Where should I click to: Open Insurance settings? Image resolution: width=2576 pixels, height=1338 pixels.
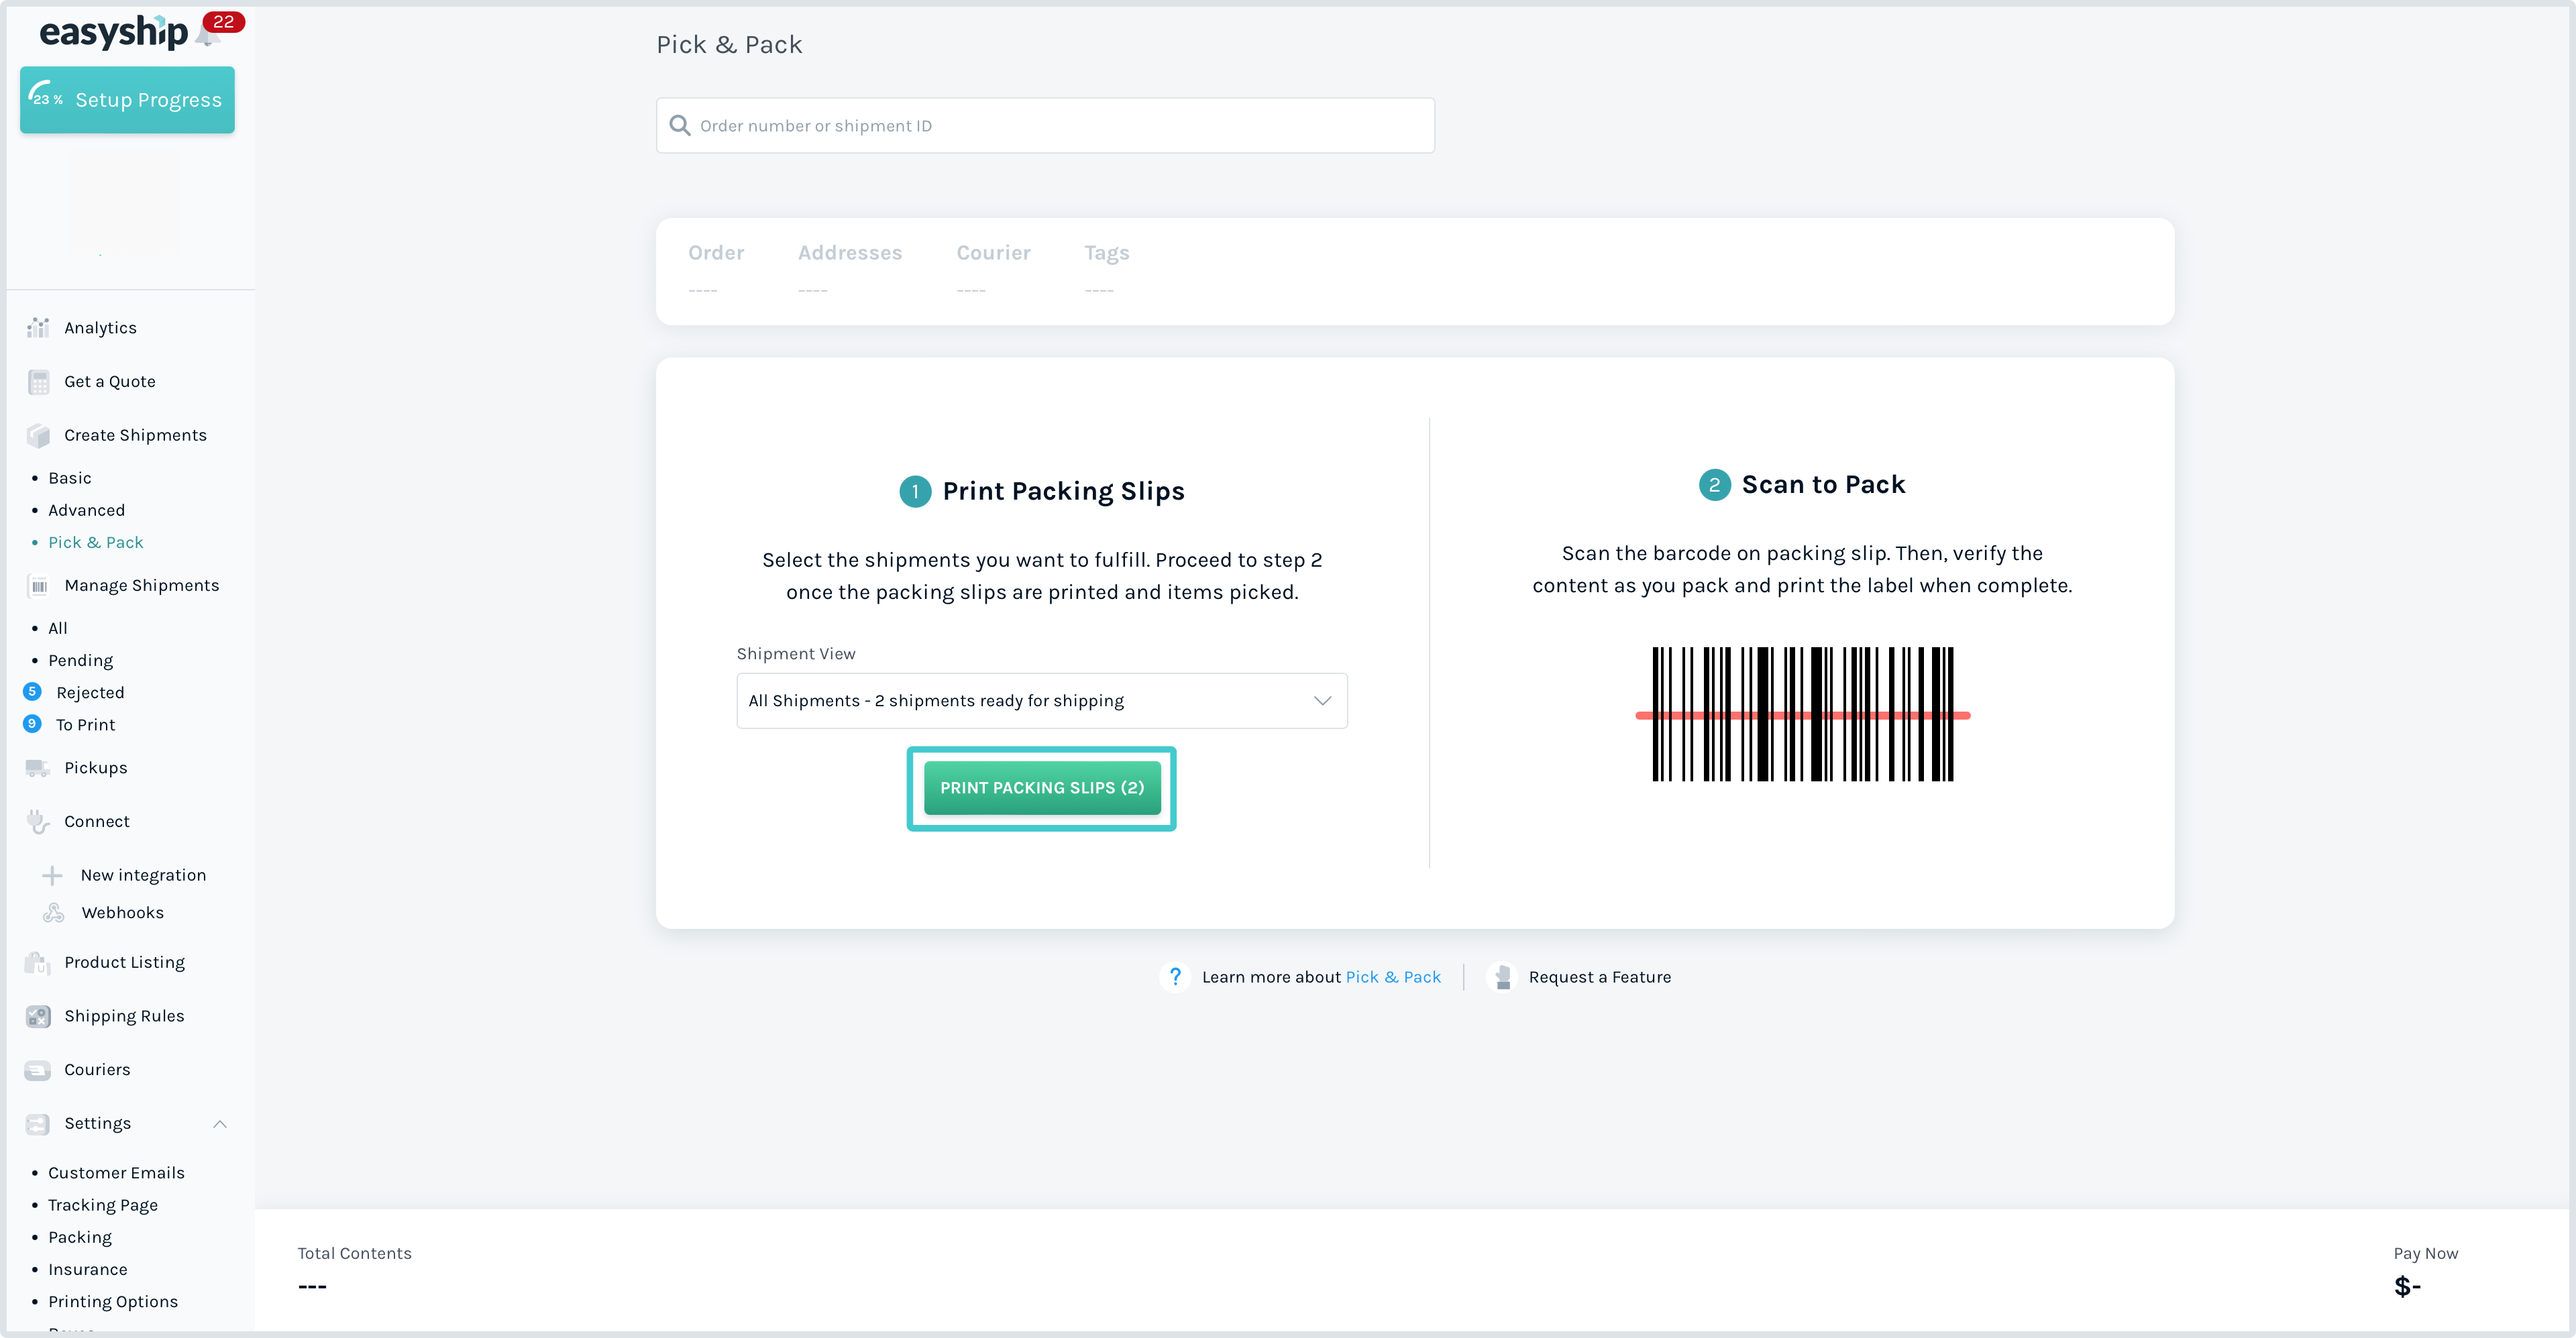pos(88,1270)
